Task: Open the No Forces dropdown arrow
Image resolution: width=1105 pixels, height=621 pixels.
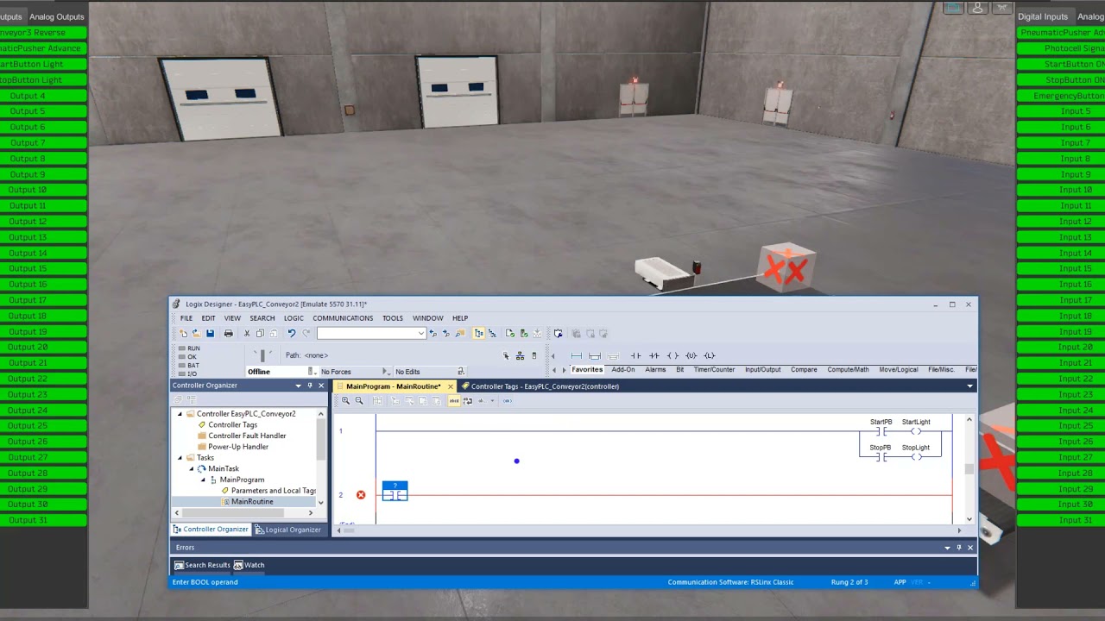Action: [x=387, y=372]
